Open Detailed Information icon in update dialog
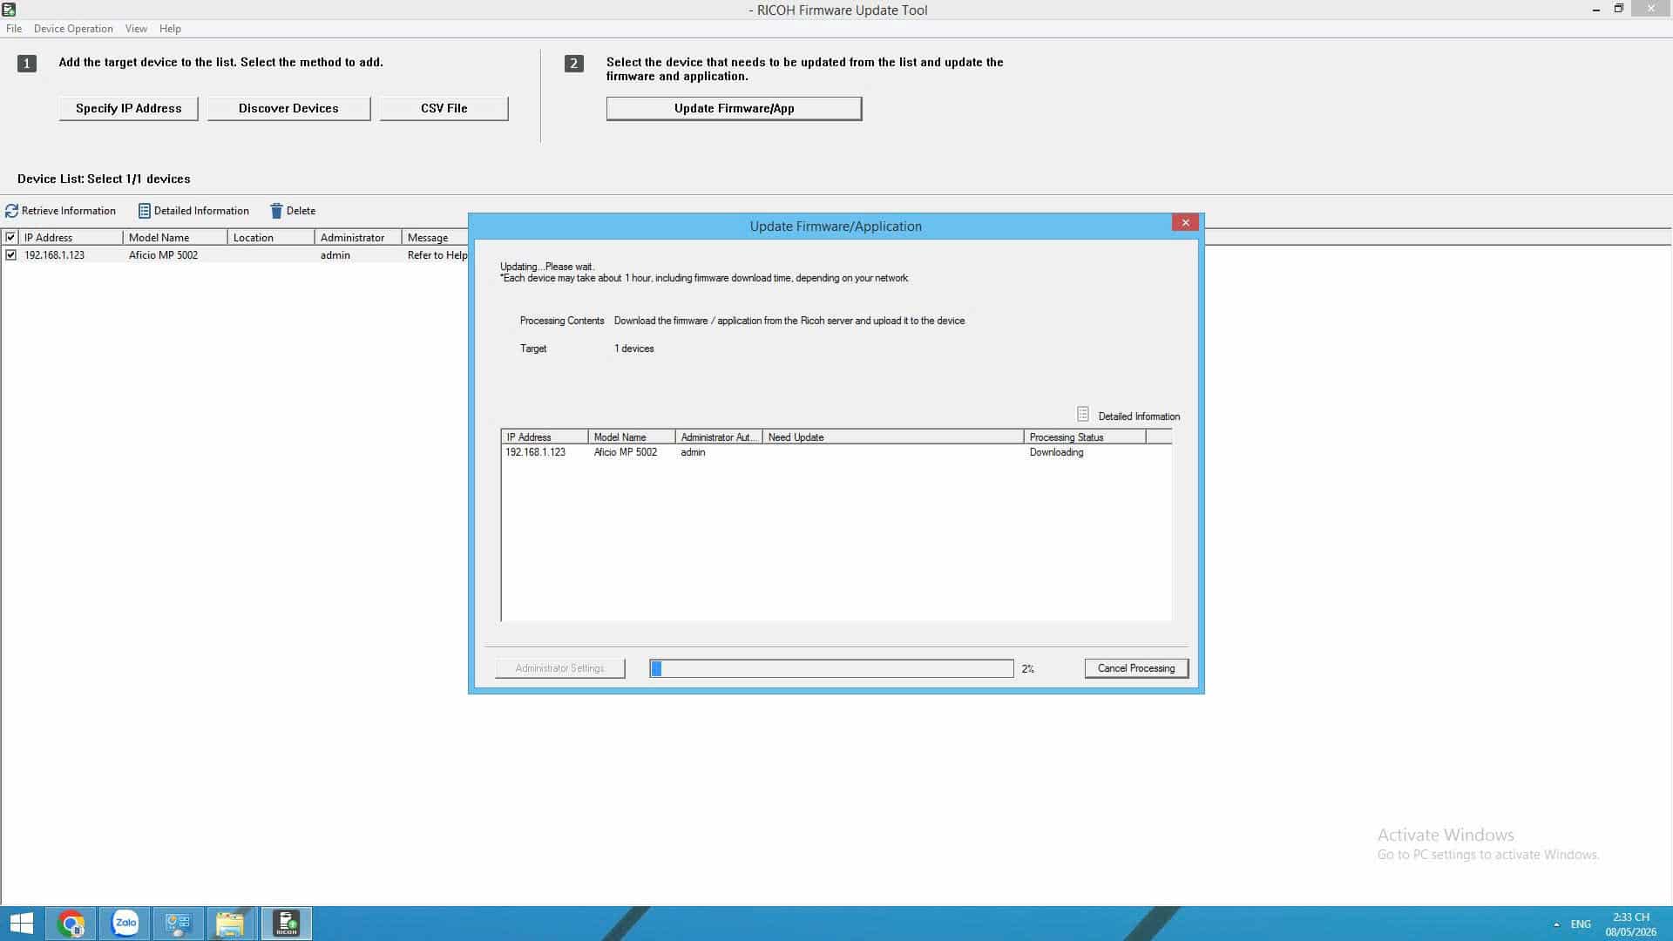This screenshot has width=1673, height=941. pyautogui.click(x=1082, y=415)
